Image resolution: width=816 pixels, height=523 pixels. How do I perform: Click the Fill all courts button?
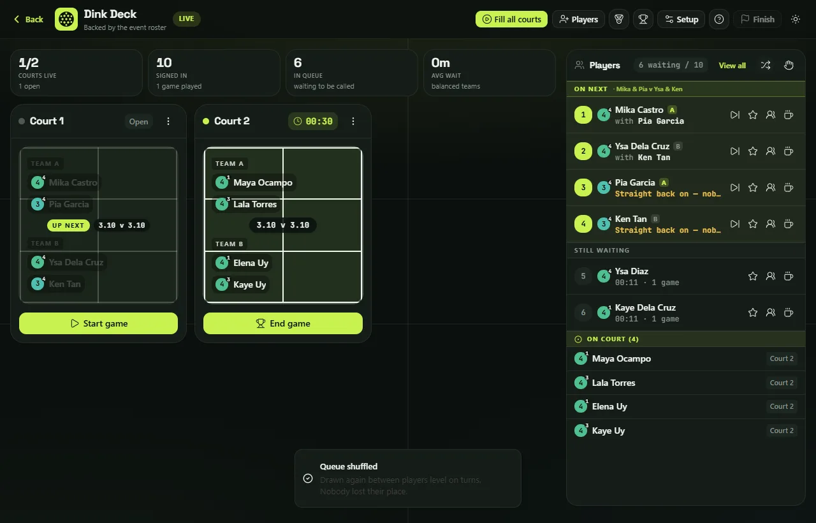pos(512,19)
